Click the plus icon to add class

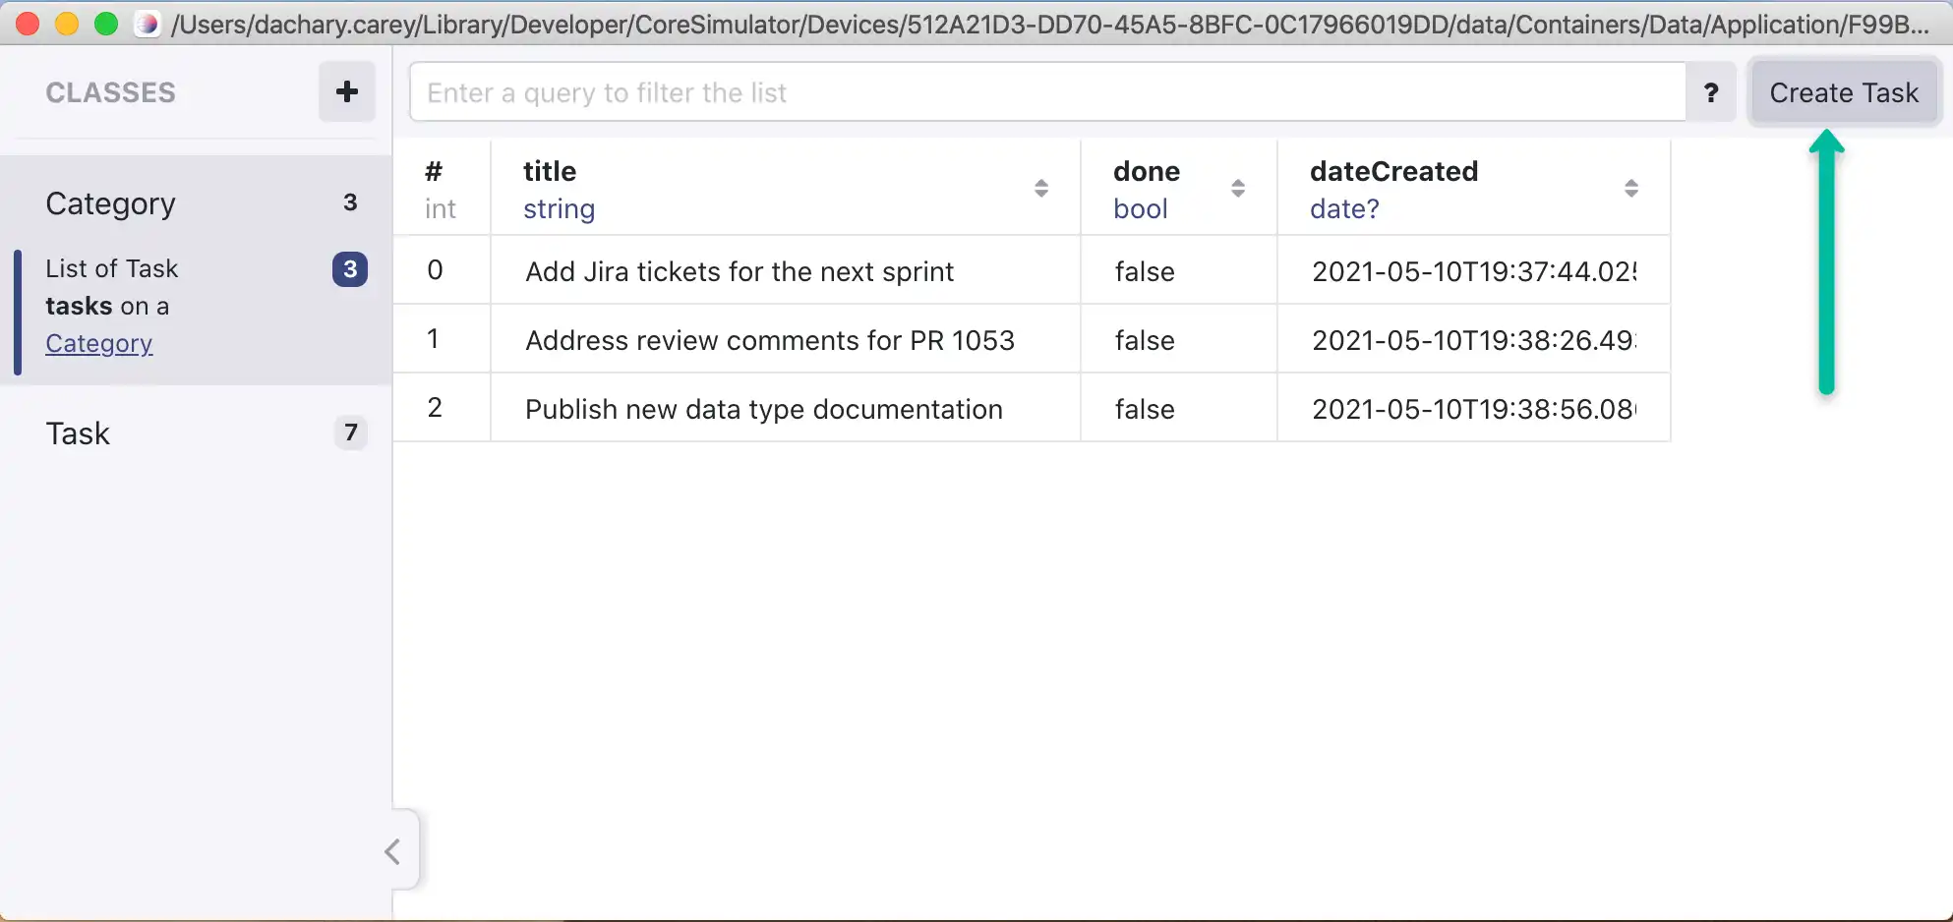tap(346, 92)
